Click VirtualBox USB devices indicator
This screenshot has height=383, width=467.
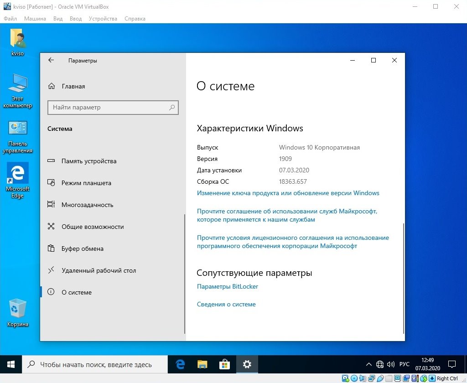pyautogui.click(x=380, y=378)
